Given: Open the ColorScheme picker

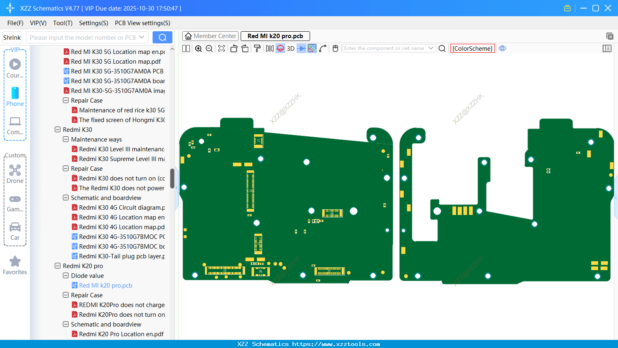Looking at the screenshot, I should (472, 49).
